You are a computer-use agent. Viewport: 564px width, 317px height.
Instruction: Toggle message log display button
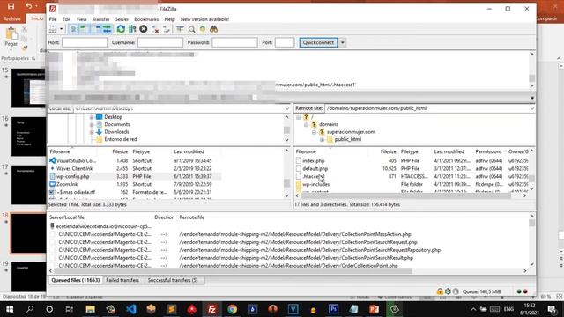click(x=73, y=29)
